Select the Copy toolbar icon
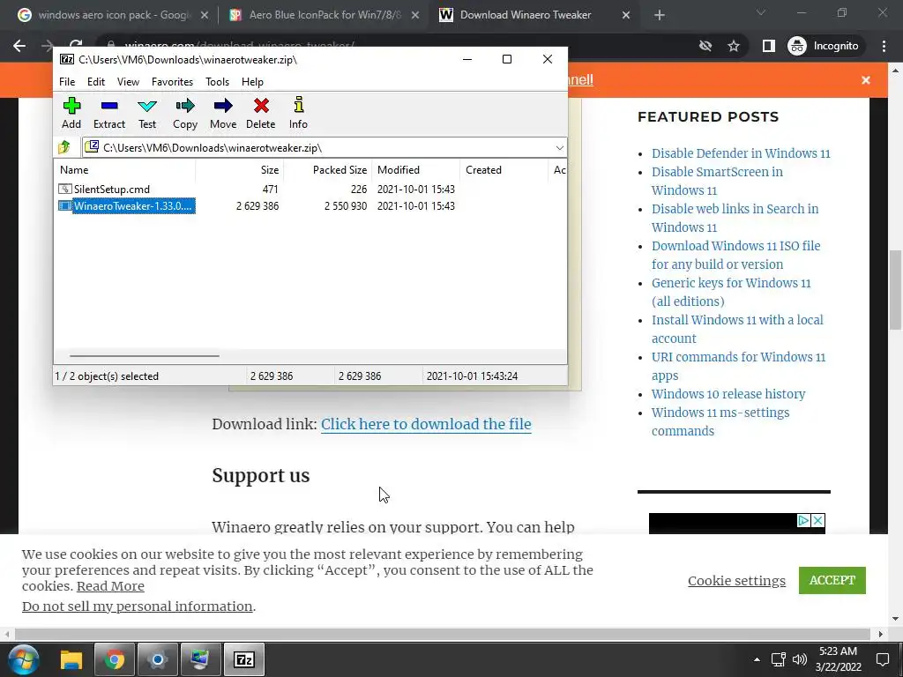 (185, 114)
